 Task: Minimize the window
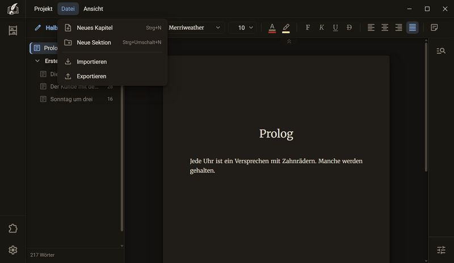pyautogui.click(x=409, y=9)
